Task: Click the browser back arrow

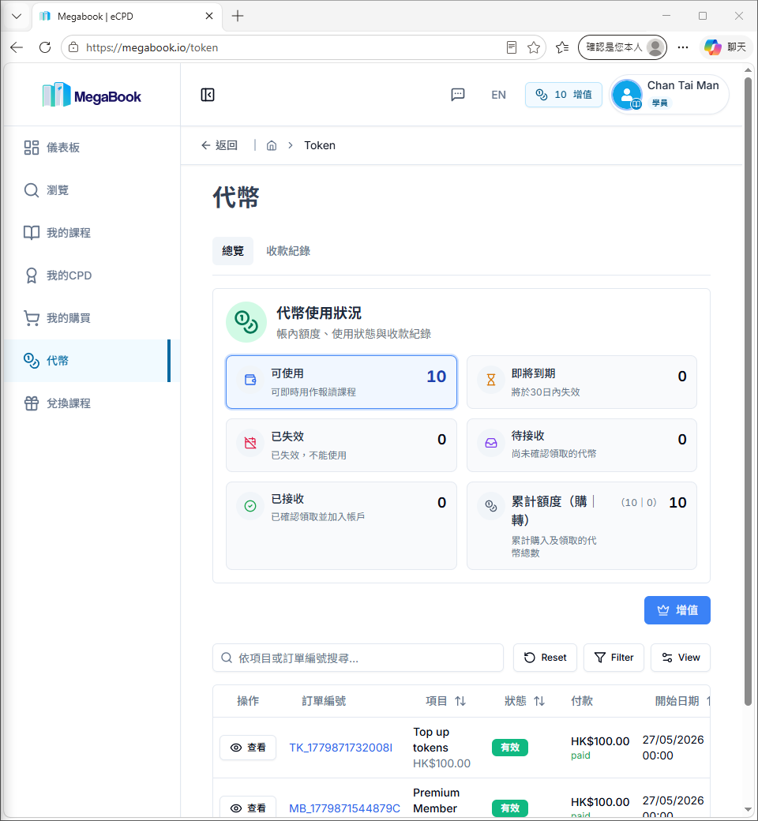Action: coord(17,47)
